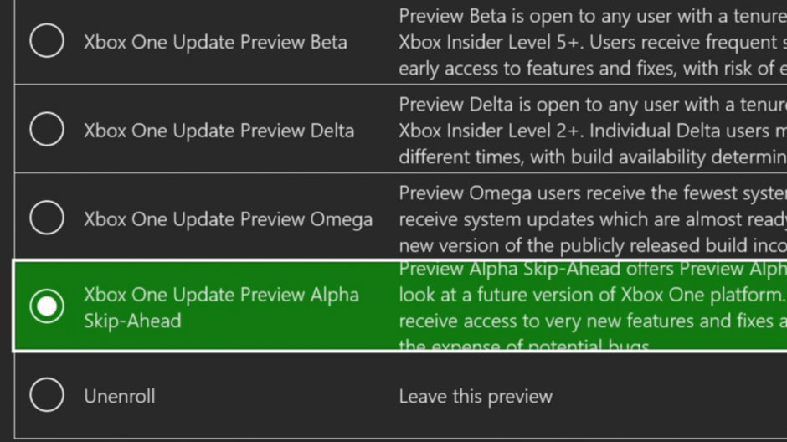
Task: Click the "Xbox One Update Preview Alpha Skip-Ahead" label
Action: pyautogui.click(x=221, y=307)
